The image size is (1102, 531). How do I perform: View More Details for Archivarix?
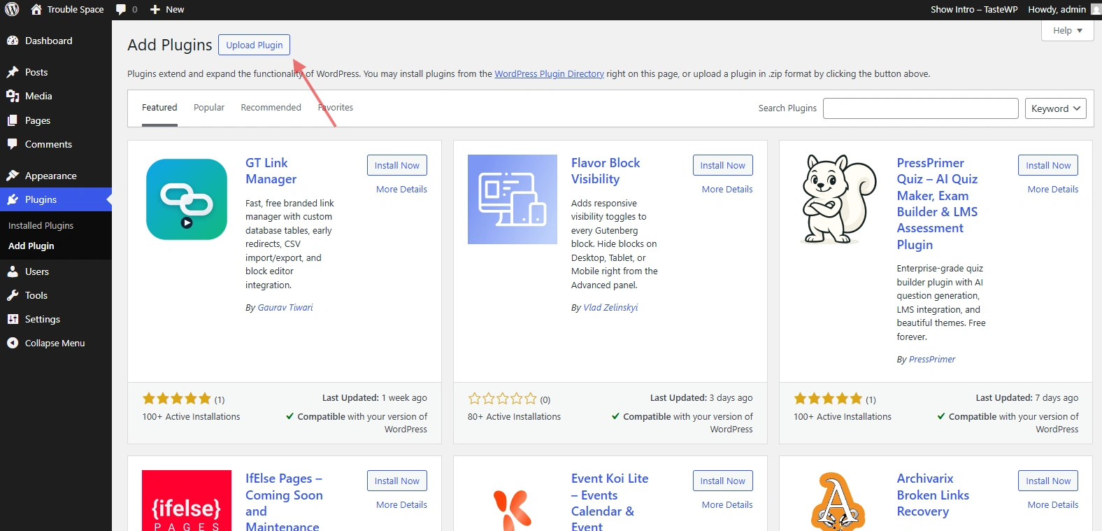pos(1053,505)
